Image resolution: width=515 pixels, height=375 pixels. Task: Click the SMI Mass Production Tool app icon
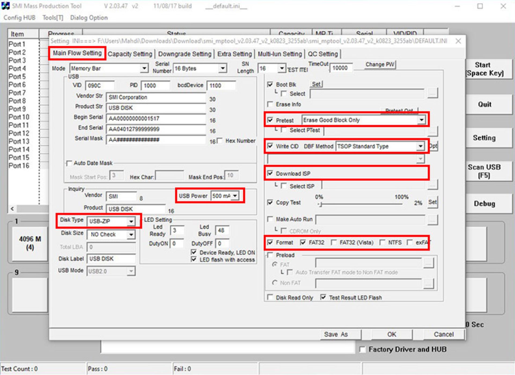tap(5, 6)
